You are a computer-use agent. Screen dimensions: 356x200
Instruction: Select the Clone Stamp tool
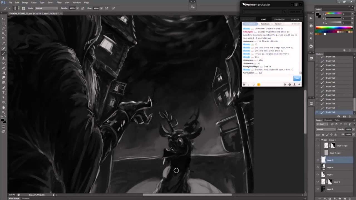point(3,58)
